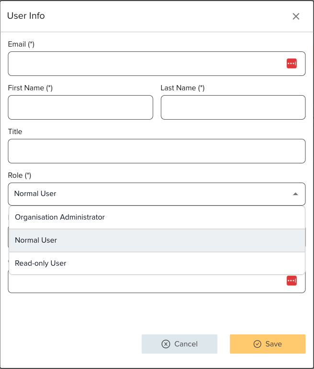Focus the Title input field
Viewport: 314px width, 369px height.
156,151
